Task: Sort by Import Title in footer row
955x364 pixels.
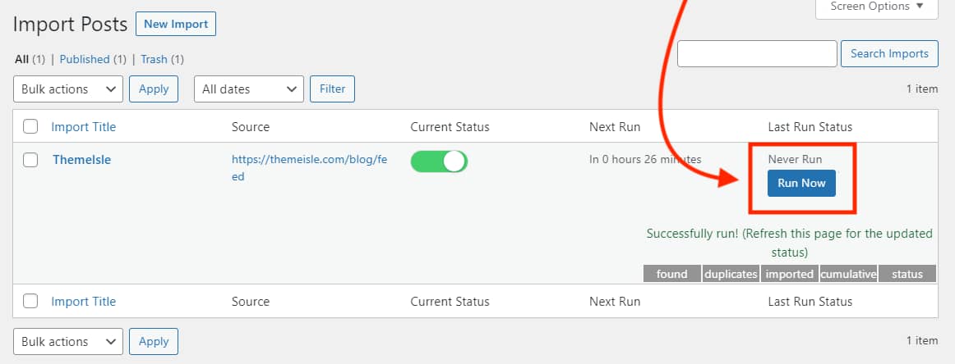Action: (x=84, y=302)
